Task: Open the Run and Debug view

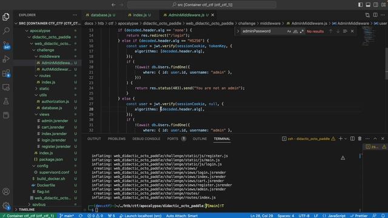Action: pyautogui.click(x=6, y=59)
